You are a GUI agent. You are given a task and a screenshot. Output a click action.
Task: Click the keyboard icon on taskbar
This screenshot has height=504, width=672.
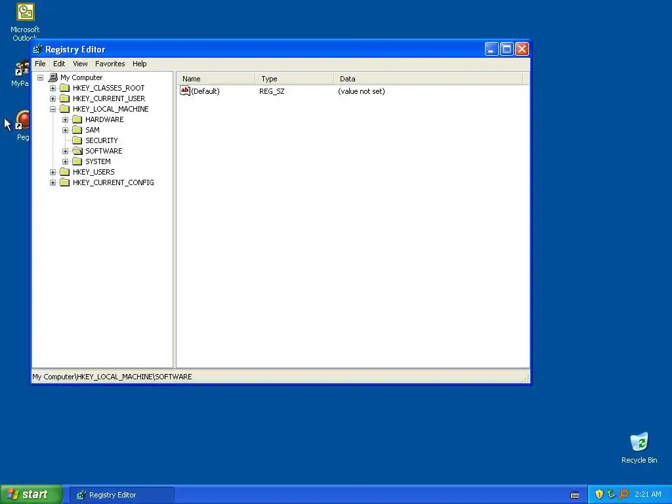coord(575,495)
